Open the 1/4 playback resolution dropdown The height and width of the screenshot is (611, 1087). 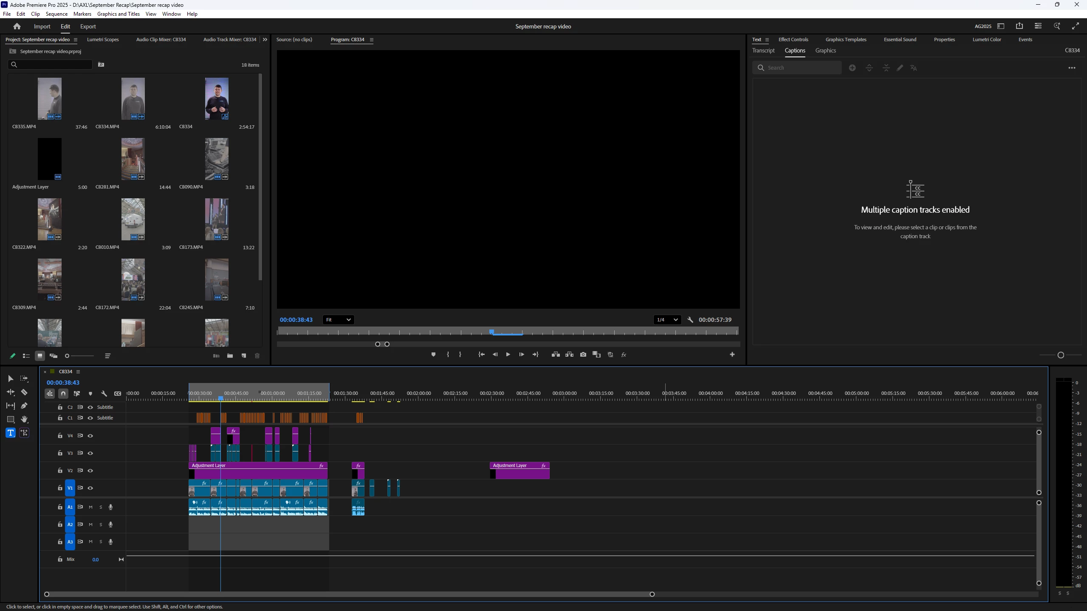pos(667,320)
